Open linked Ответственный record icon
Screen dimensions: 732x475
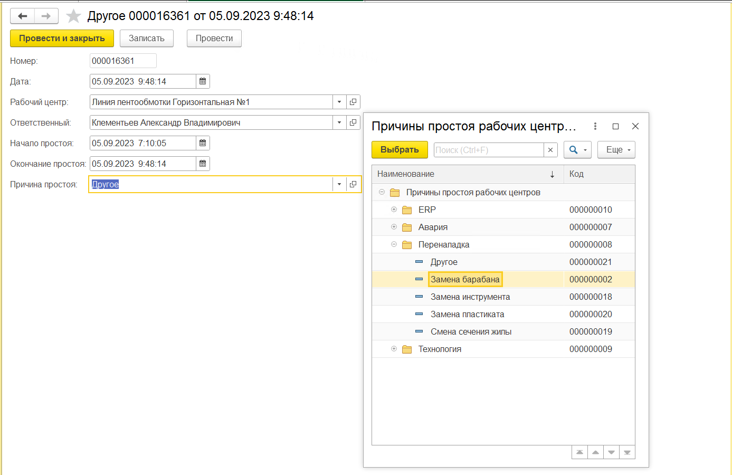[353, 122]
